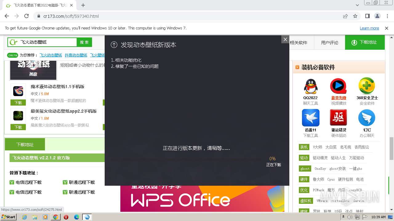Show hidden system tray icons
This screenshot has height=221, width=394.
(343, 217)
